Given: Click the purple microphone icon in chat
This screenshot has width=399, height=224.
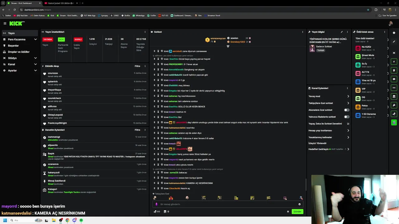Looking at the screenshot, I should (x=156, y=204).
